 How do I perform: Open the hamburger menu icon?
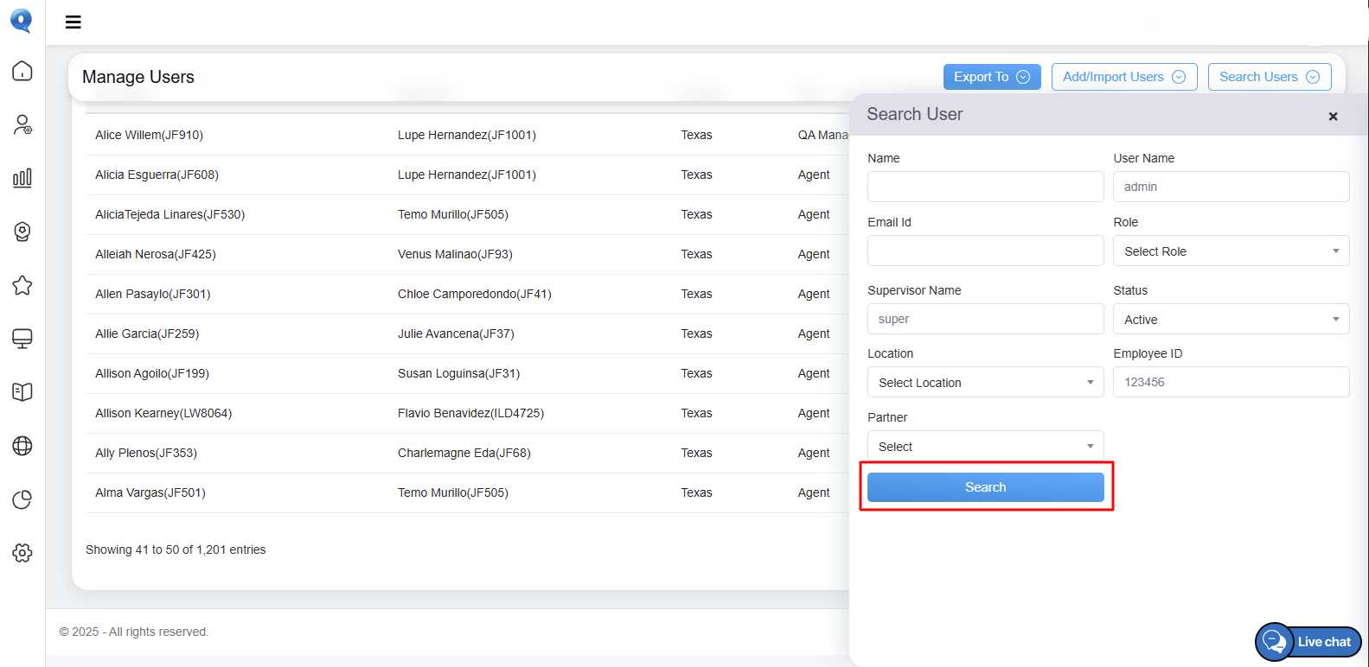(x=74, y=22)
